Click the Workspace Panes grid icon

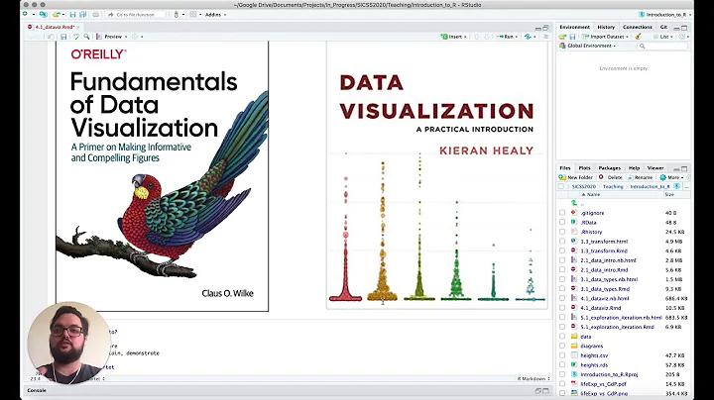tap(193, 15)
